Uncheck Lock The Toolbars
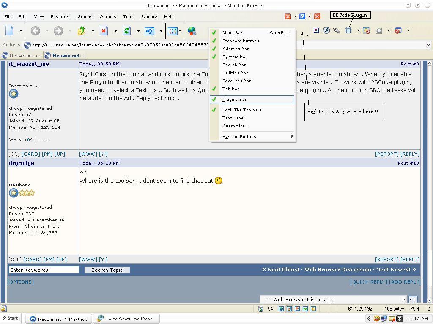 tap(242, 110)
